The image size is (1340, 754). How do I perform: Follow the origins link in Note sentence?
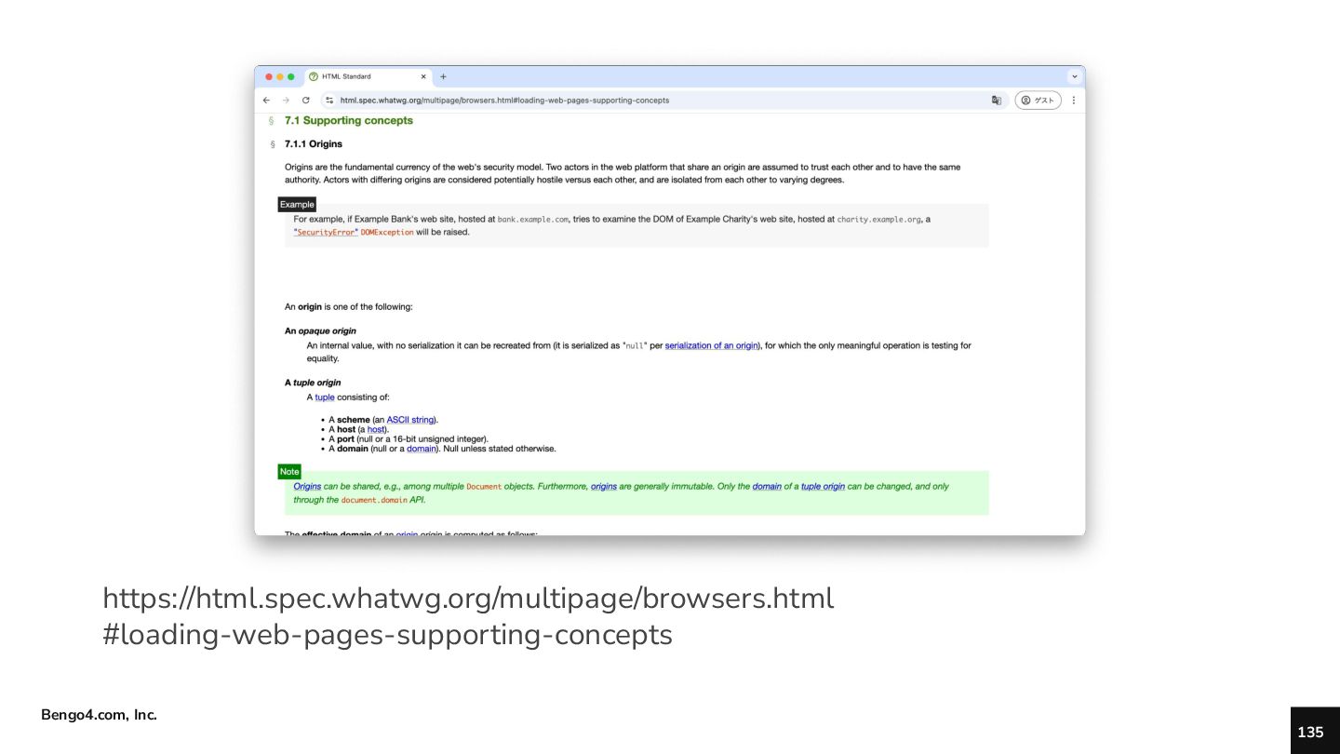click(604, 486)
